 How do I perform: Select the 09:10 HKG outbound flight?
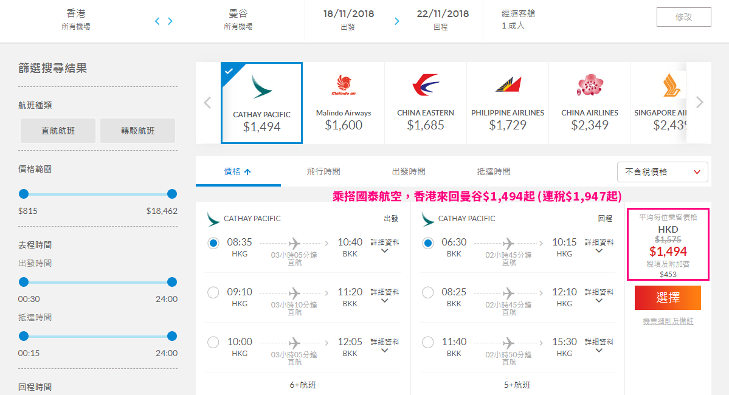click(213, 292)
